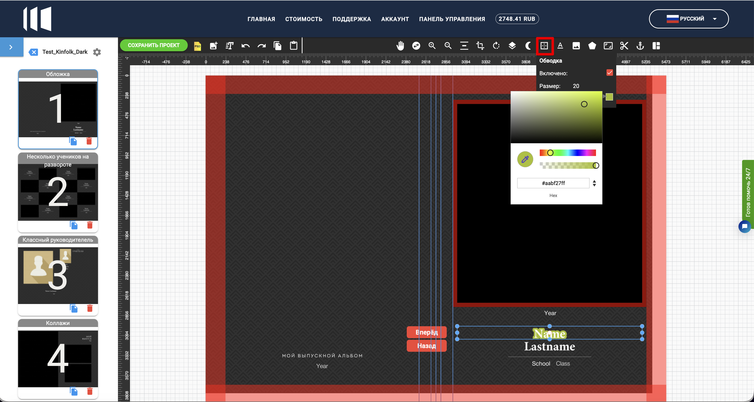Open the rotate tool
The image size is (754, 402).
point(496,46)
